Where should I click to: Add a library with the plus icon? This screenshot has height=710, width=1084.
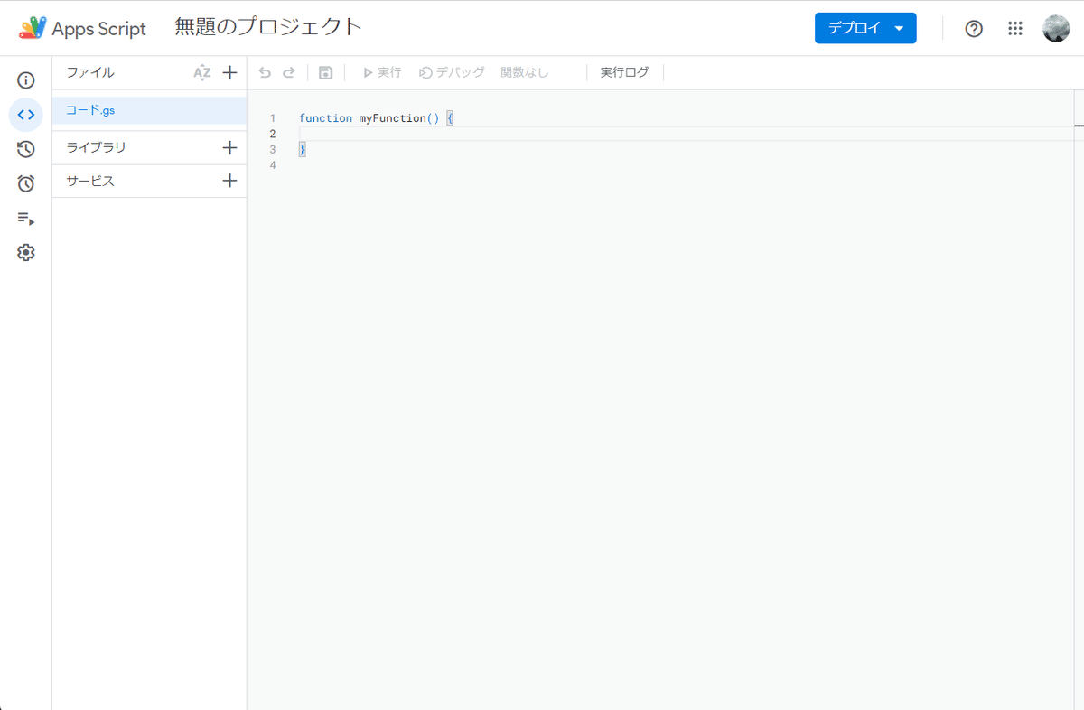coord(229,147)
